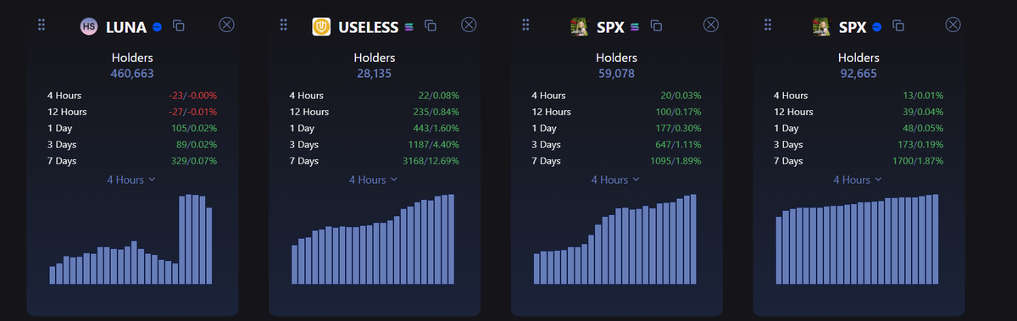Select the 100/0.17% value
This screenshot has height=321, width=1017.
(x=679, y=112)
